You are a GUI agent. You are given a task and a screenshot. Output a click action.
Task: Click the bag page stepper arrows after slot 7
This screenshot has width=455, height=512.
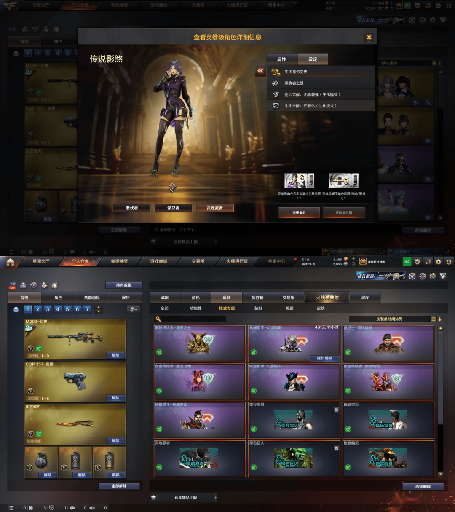[x=99, y=309]
